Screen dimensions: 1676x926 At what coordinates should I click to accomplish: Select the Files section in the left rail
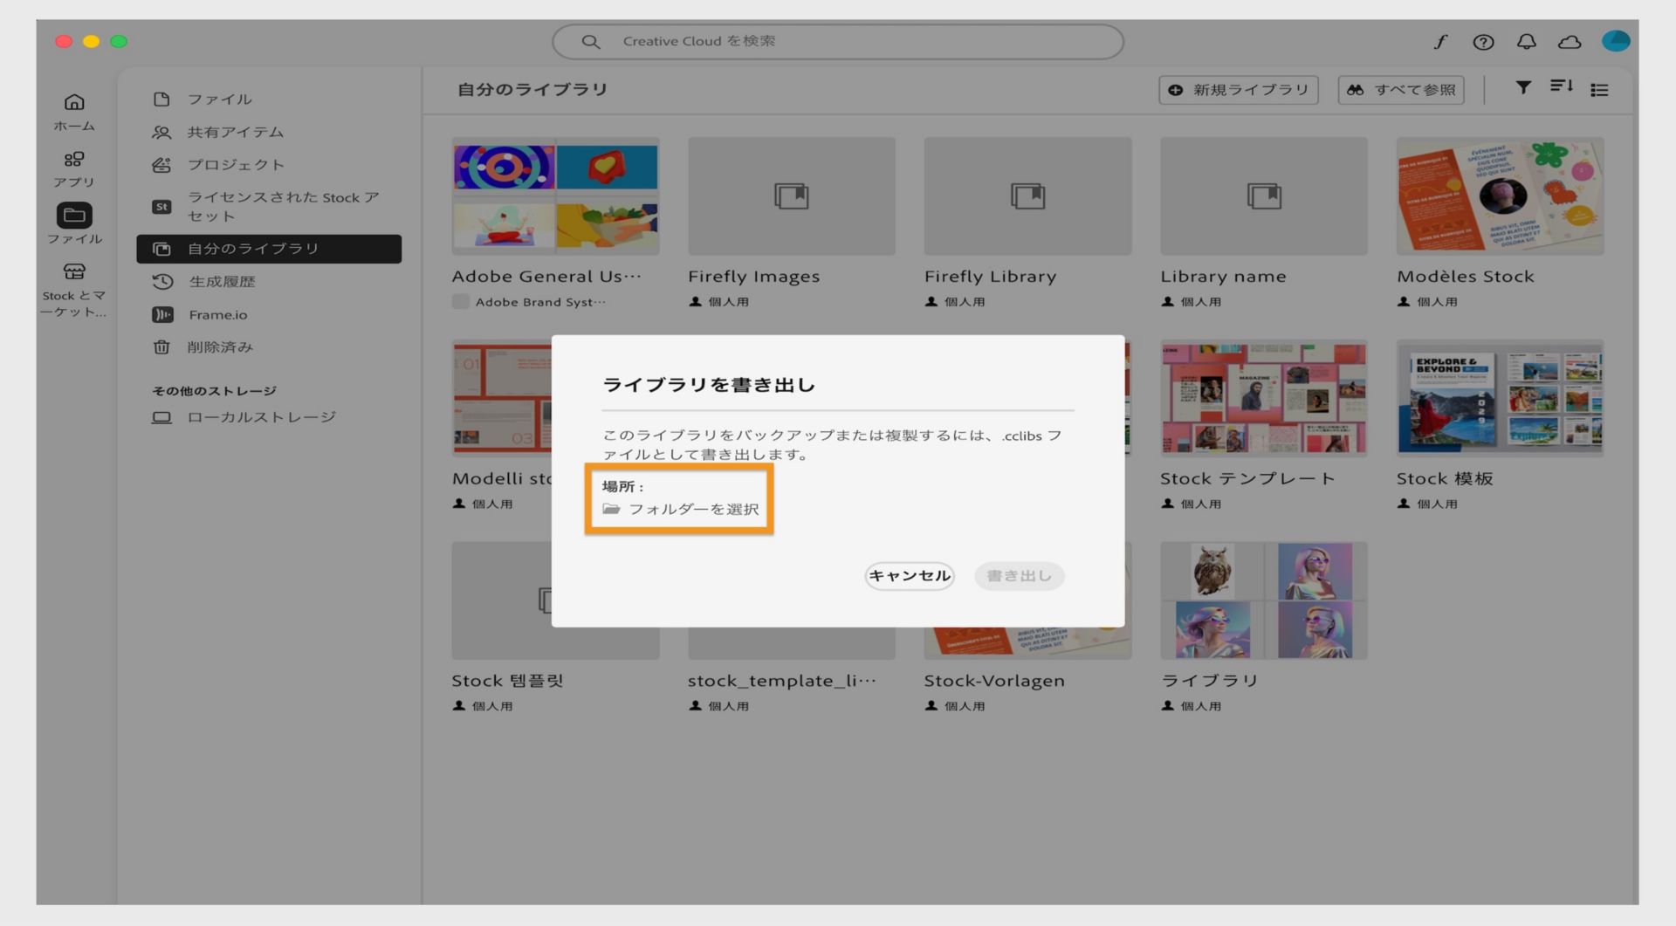(74, 223)
